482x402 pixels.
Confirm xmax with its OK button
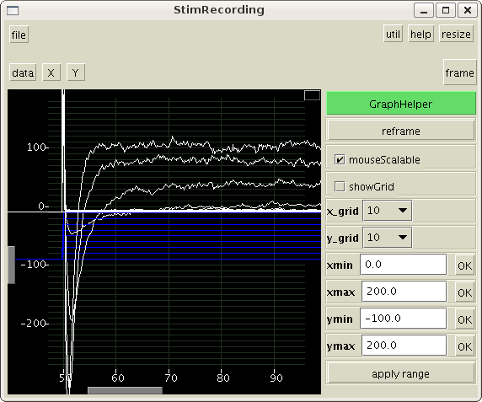coord(464,292)
